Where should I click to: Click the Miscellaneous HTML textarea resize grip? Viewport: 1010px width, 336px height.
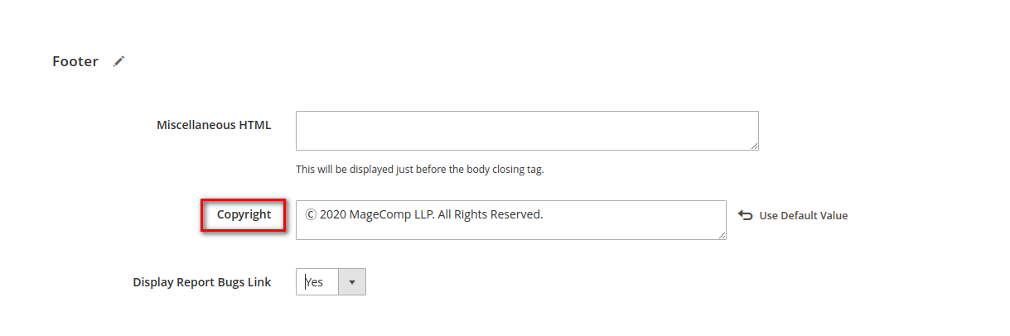(x=753, y=145)
